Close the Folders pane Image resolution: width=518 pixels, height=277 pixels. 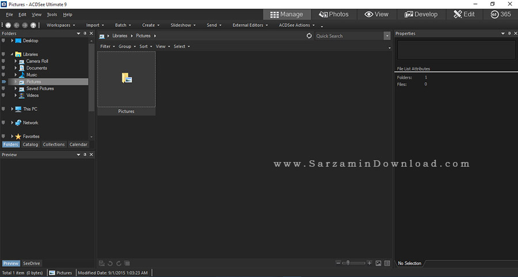(x=91, y=33)
